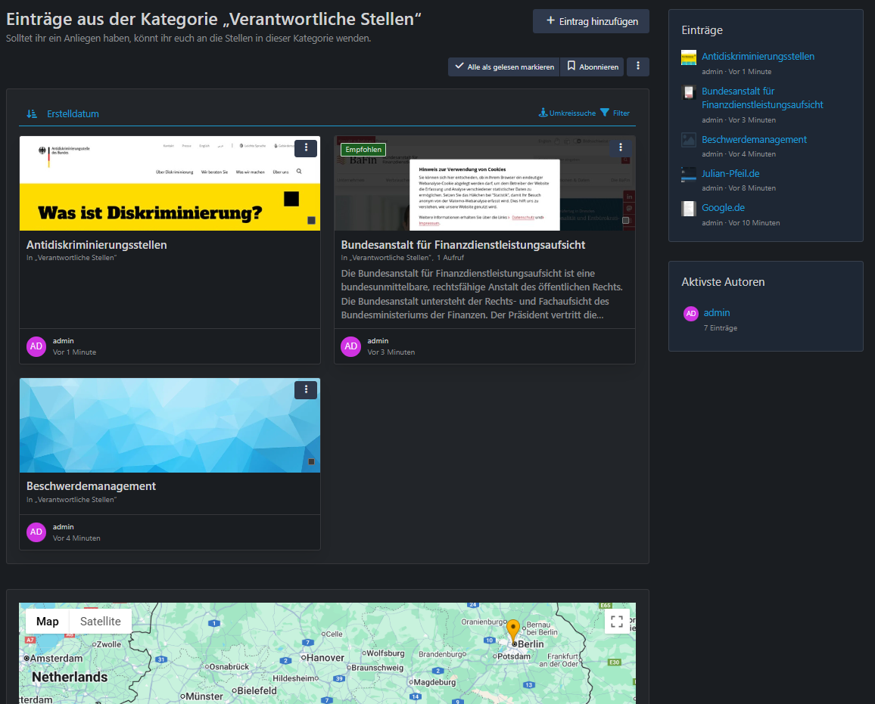
Task: Click the Antidiskriminierungsstellen sidebar entry icon
Action: [688, 57]
